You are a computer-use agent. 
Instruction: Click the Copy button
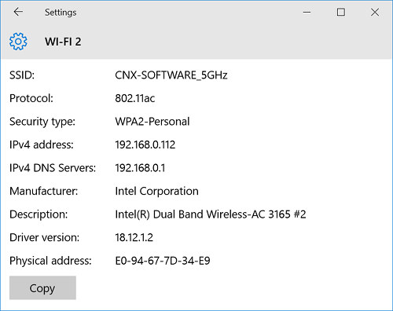[42, 287]
